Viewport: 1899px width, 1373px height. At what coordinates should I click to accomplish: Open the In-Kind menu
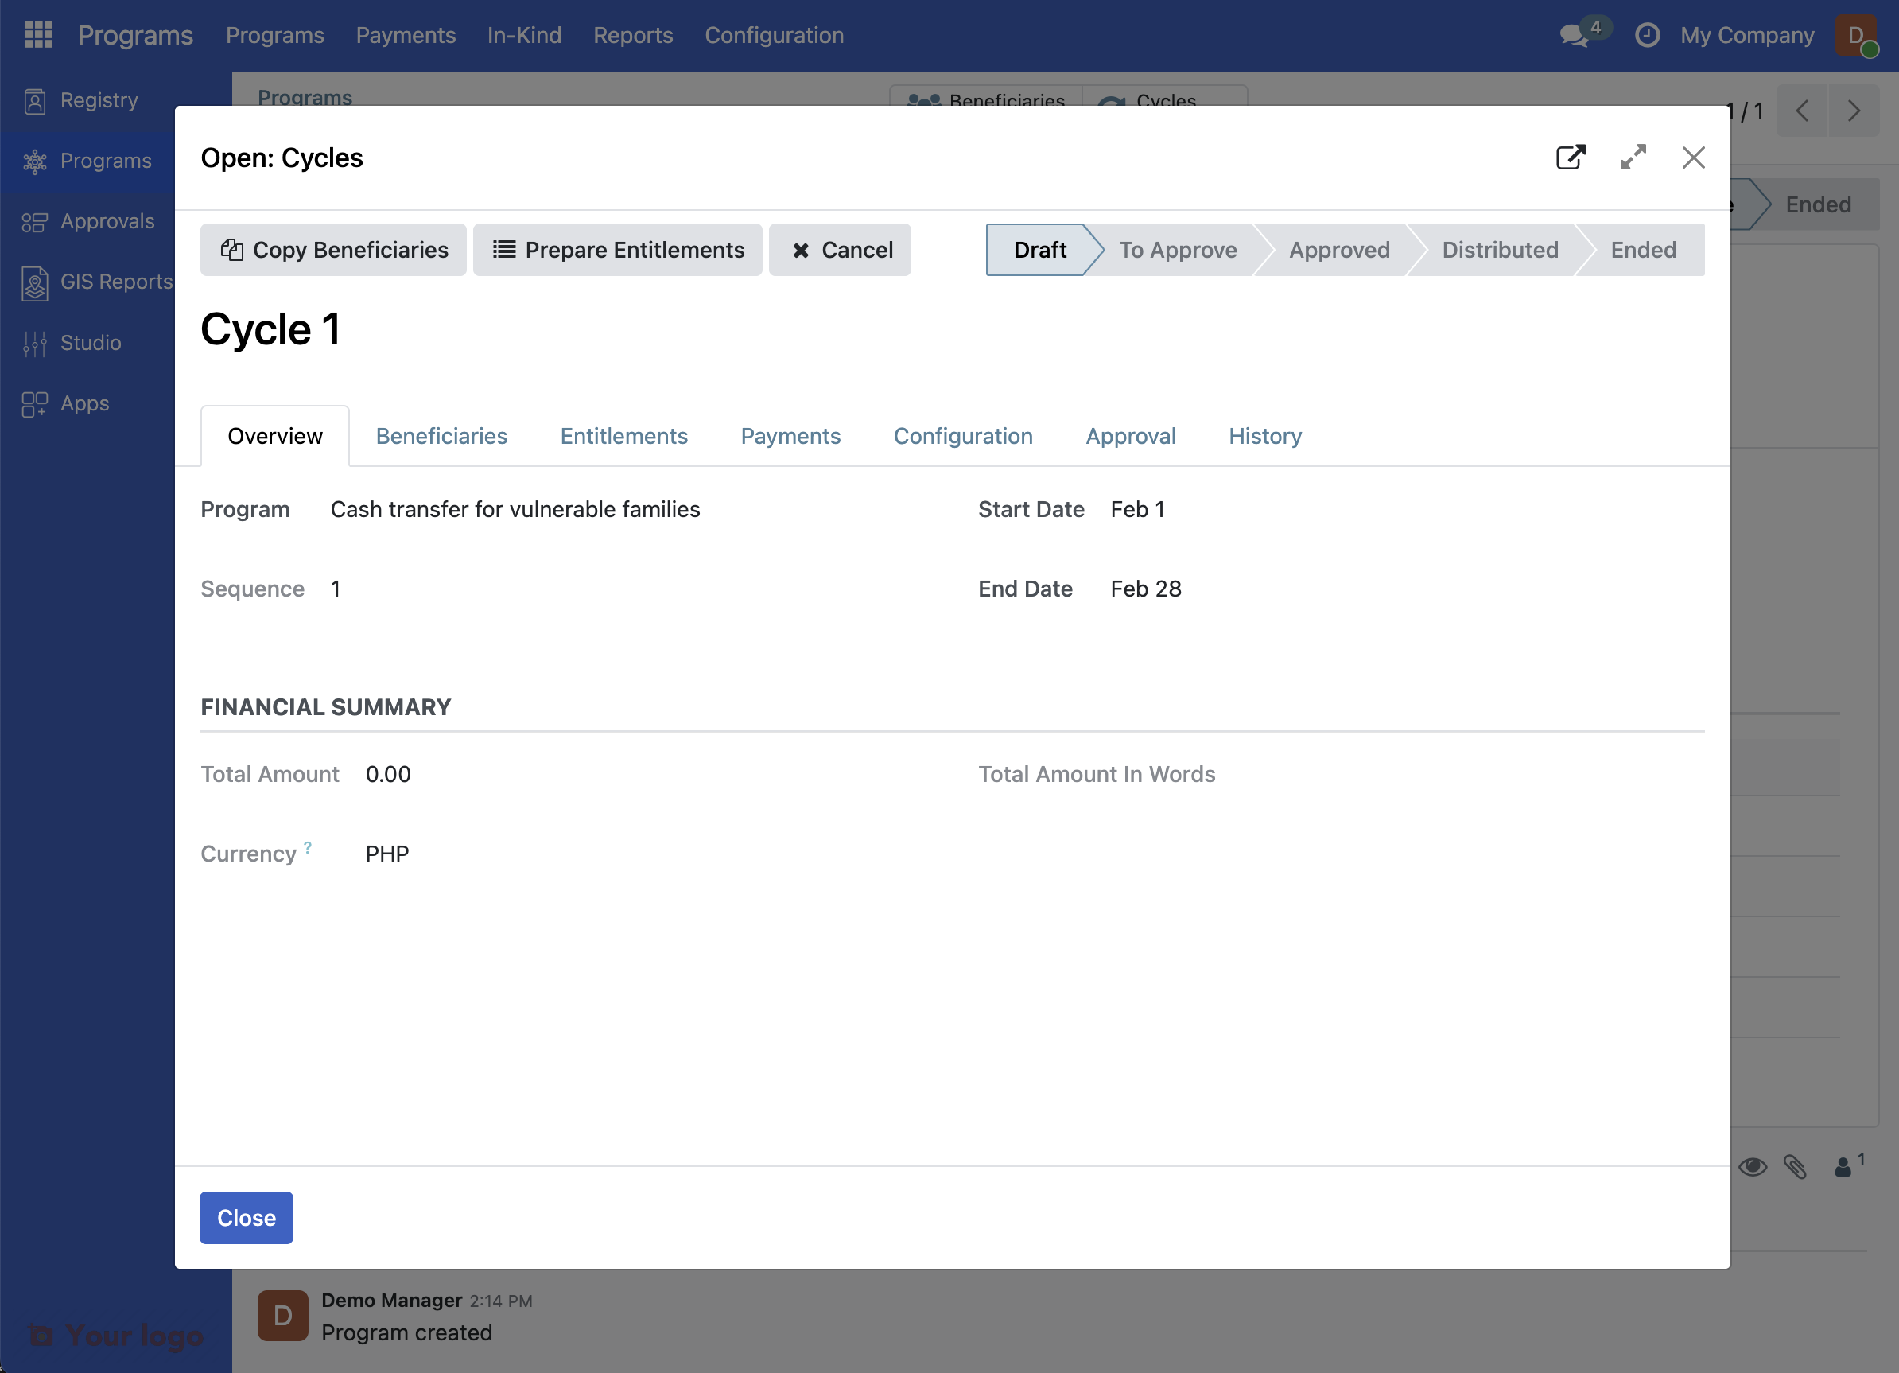[524, 35]
